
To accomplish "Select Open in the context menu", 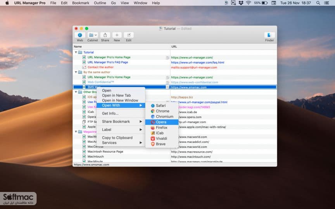I will coord(121,91).
